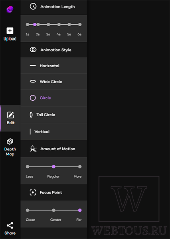Select the Horizontal animation style
Viewport: 170px width, 239px height.
click(x=53, y=66)
